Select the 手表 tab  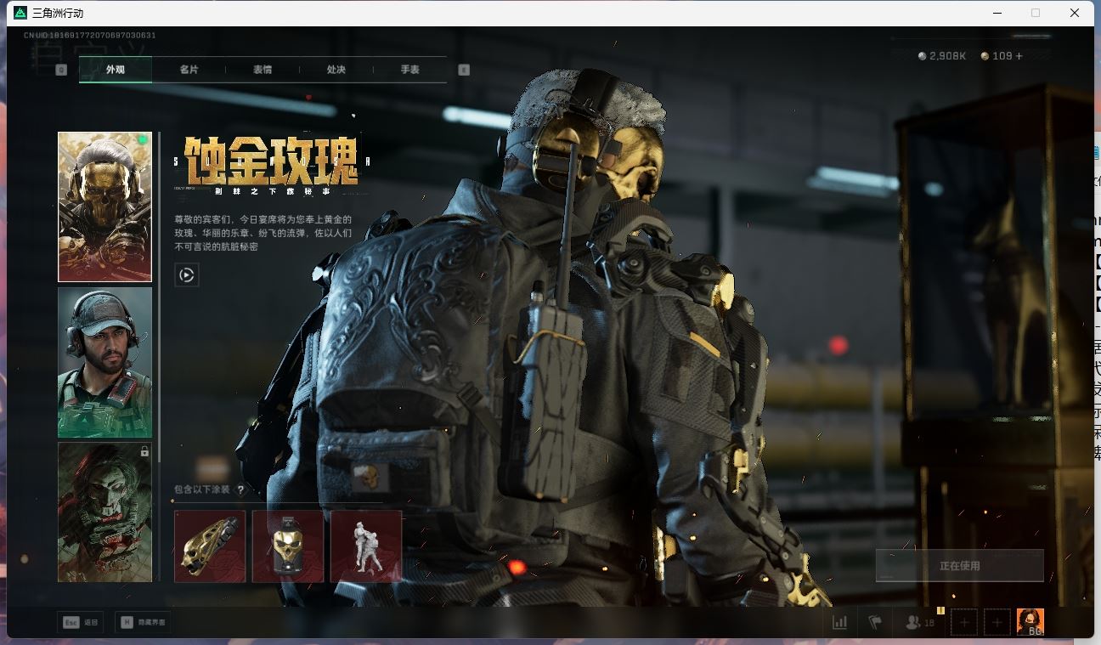(x=409, y=70)
